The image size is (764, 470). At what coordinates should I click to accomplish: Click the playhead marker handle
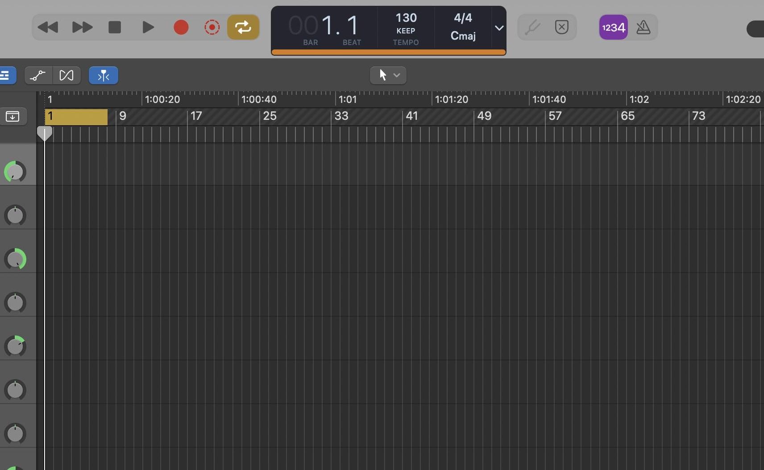click(45, 133)
